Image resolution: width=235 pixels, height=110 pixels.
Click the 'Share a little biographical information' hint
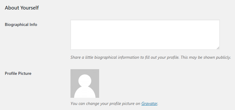click(x=125, y=58)
